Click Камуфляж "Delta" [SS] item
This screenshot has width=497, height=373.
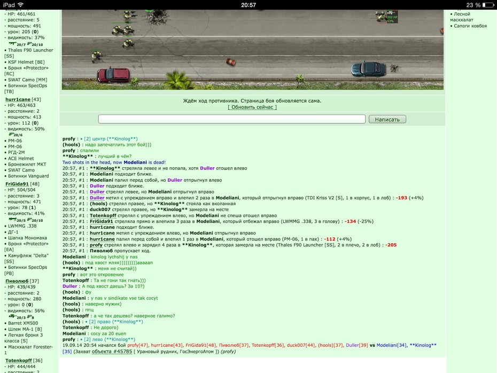click(x=27, y=259)
